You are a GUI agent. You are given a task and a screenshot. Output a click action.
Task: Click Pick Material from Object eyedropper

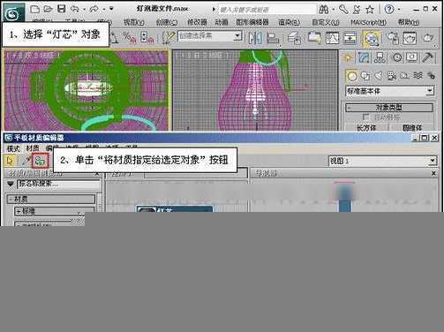pyautogui.click(x=26, y=161)
